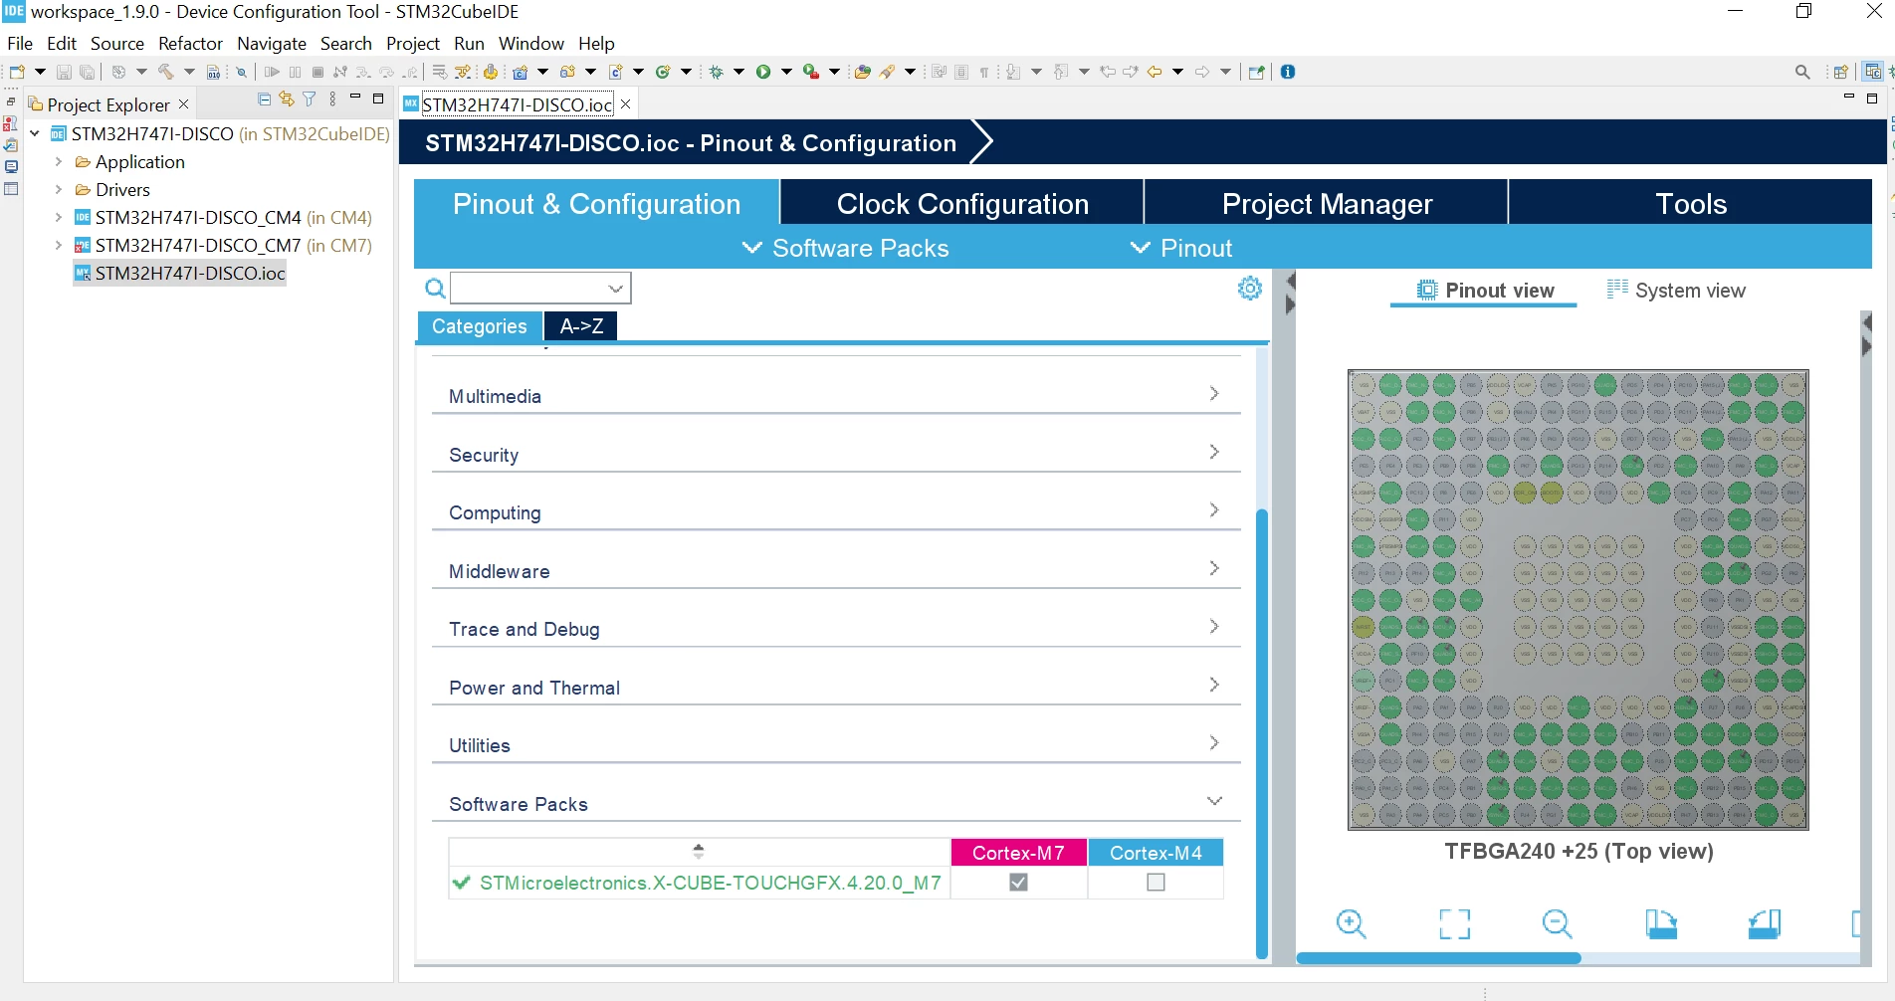Click the Save toolbar icon
This screenshot has height=1001, width=1895.
click(x=64, y=72)
